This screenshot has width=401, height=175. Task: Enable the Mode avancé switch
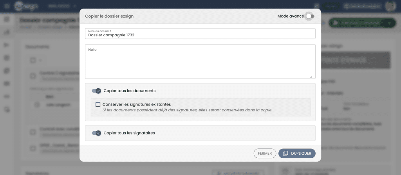tap(310, 16)
